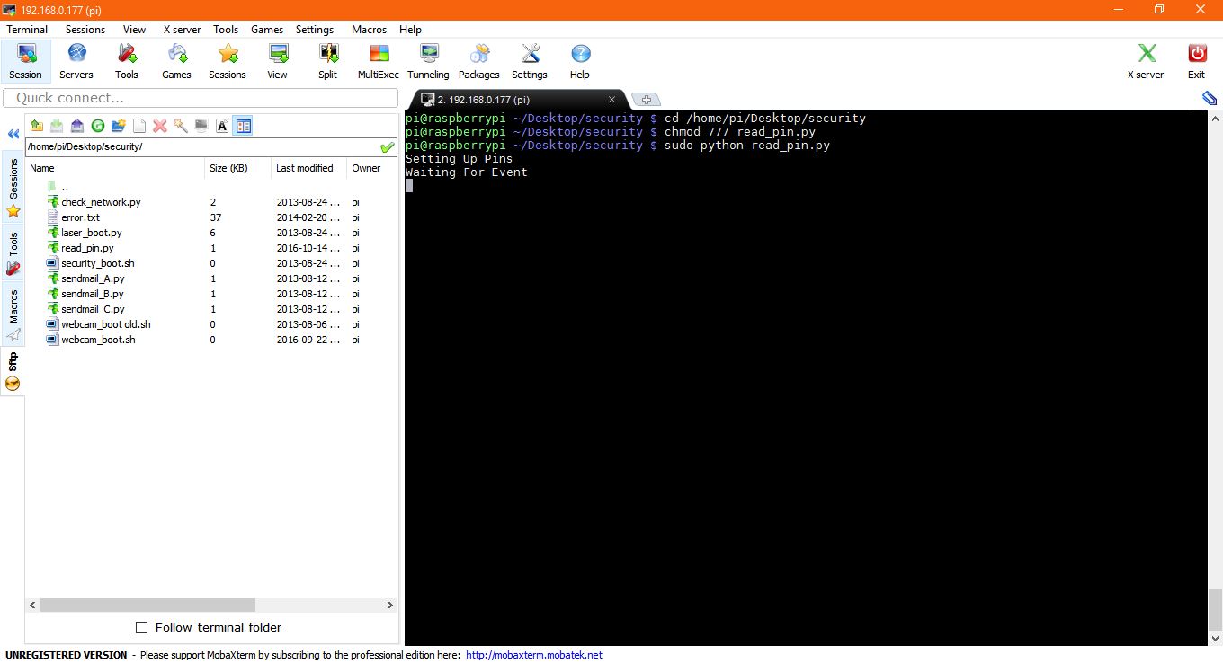Go to parent directory in SFTP toolbar
1223x663 pixels.
coord(37,126)
